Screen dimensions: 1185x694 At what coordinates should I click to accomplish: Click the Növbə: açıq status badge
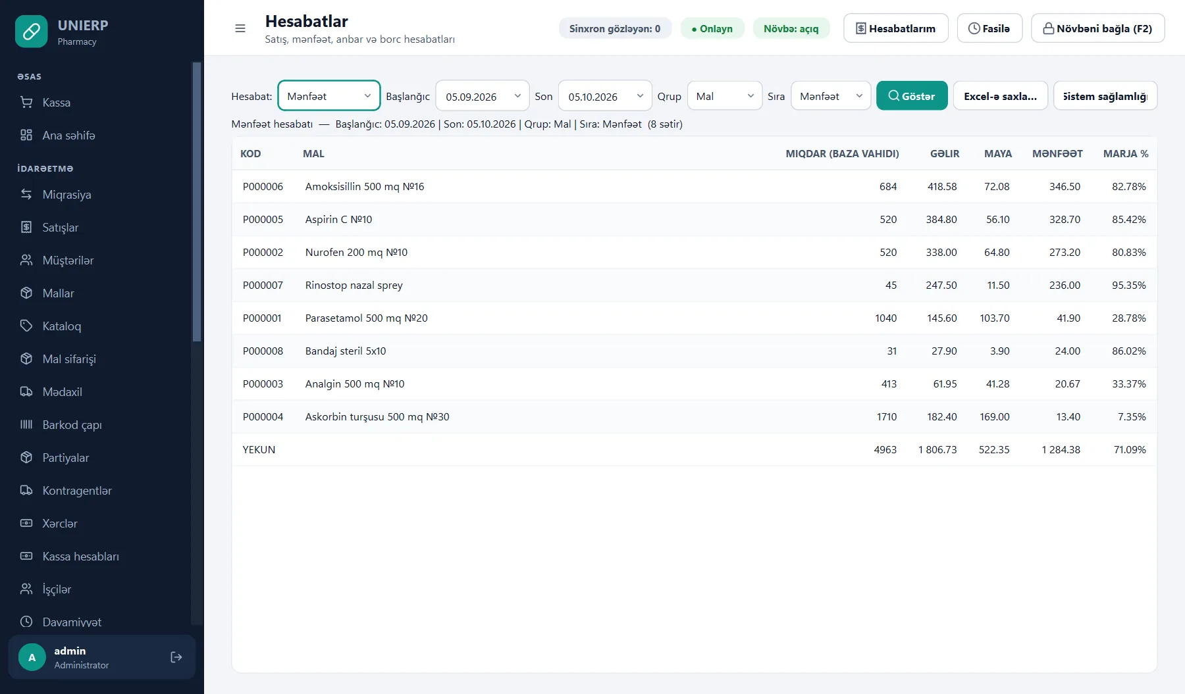[x=791, y=28]
